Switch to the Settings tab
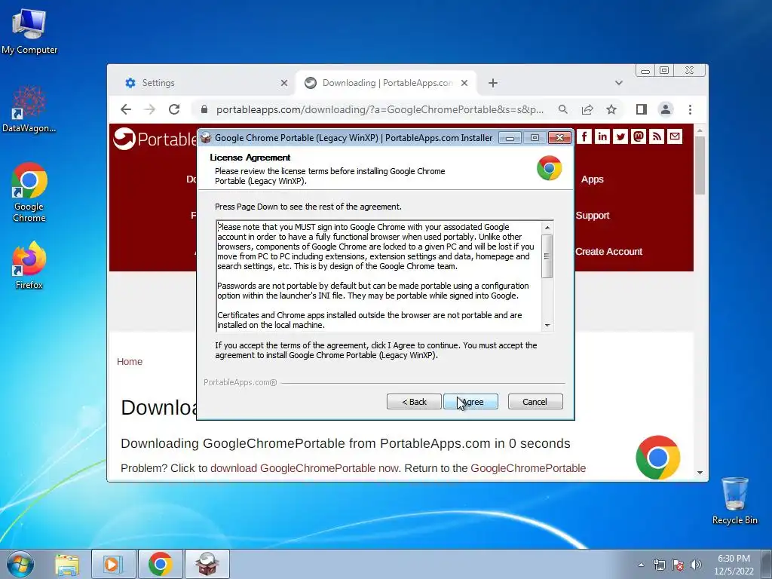Screen dimensions: 772x579 [x=206, y=83]
